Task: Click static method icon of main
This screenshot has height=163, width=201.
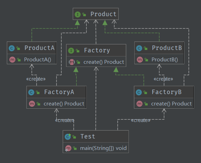Action: (x=68, y=148)
